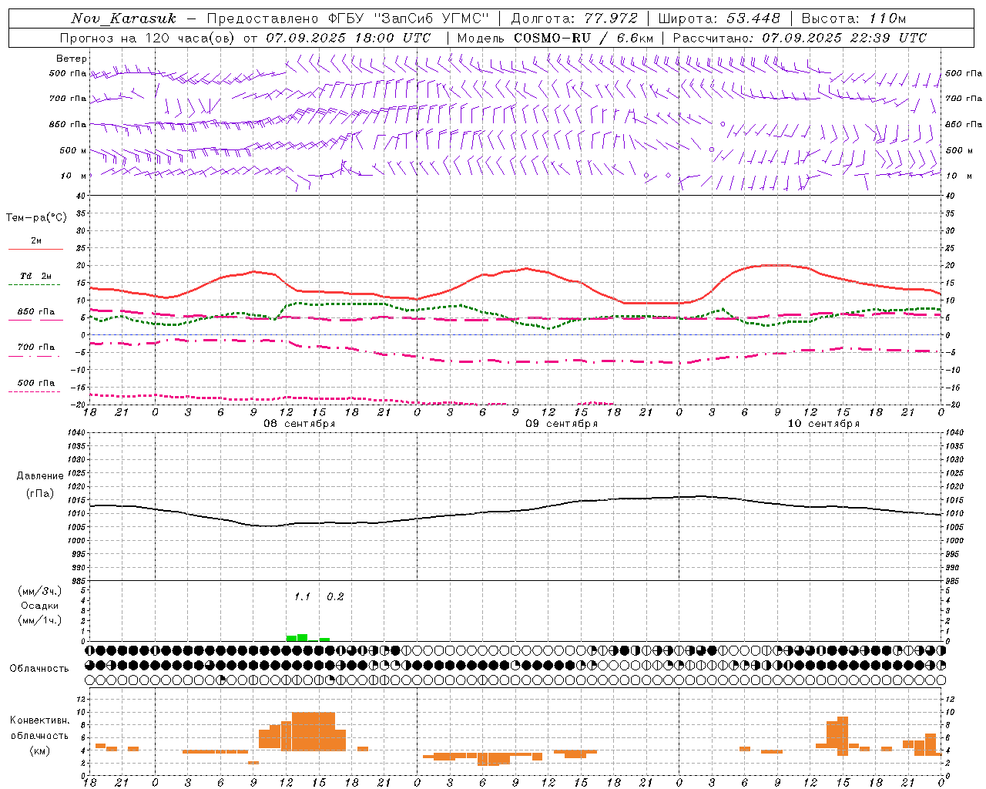Click the 'Тем-ра(°C)' temperature panel label

click(36, 218)
